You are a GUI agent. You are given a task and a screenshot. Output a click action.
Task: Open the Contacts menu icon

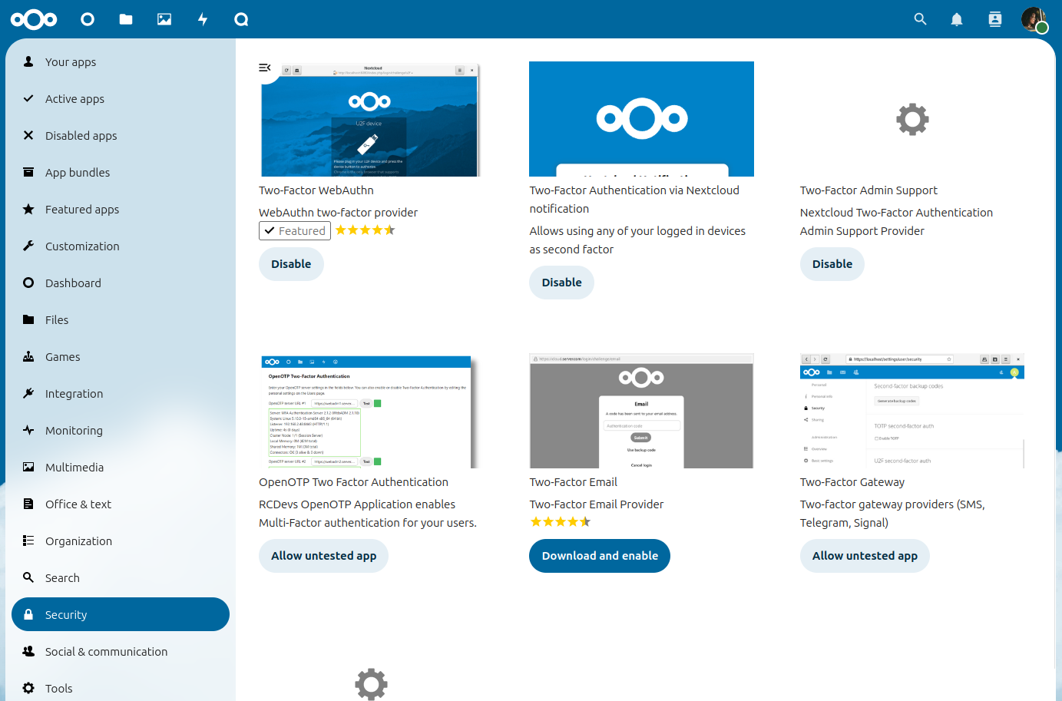click(995, 19)
